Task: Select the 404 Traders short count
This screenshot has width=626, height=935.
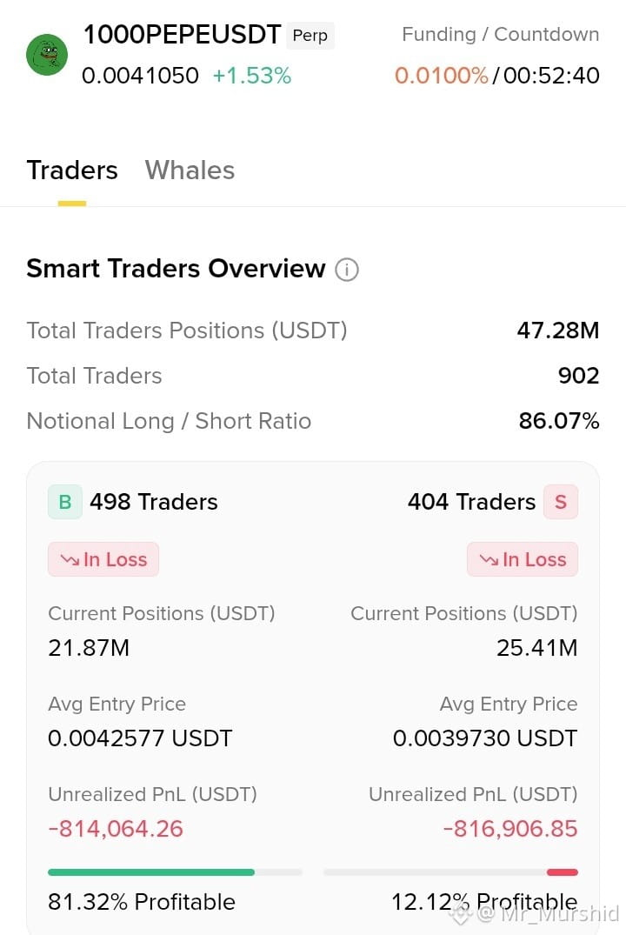Action: point(471,502)
